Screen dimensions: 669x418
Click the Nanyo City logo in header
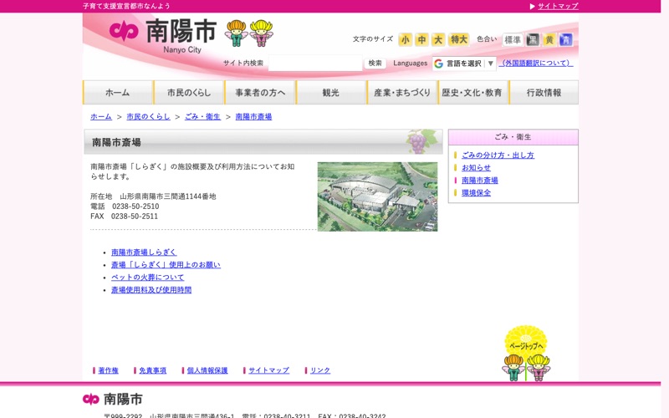(x=163, y=36)
